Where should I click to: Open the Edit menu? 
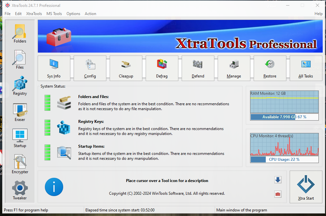pos(18,14)
